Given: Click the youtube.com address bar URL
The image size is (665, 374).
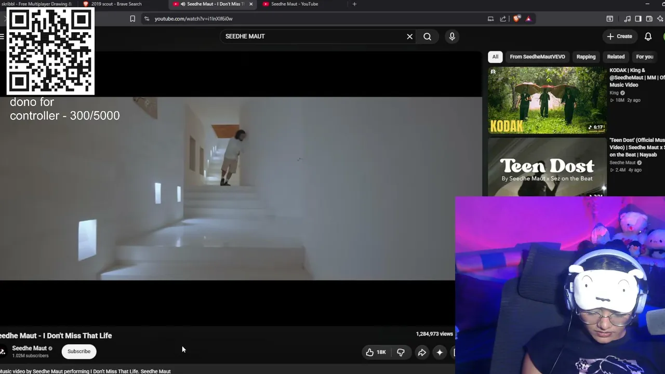Looking at the screenshot, I should (x=193, y=19).
